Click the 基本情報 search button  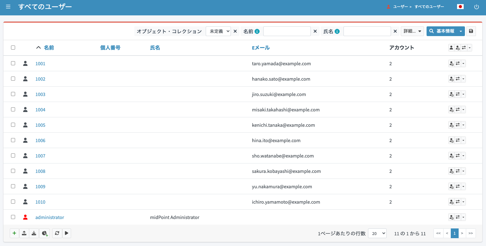click(x=442, y=31)
